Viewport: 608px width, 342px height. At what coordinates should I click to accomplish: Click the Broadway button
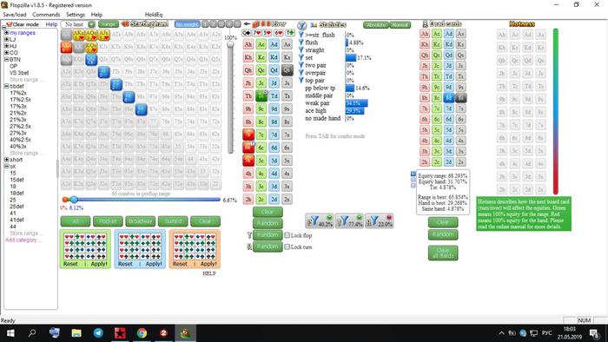click(x=141, y=221)
